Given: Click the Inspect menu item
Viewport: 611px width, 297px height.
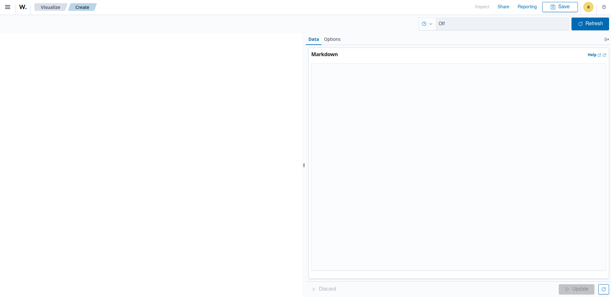Looking at the screenshot, I should (482, 7).
